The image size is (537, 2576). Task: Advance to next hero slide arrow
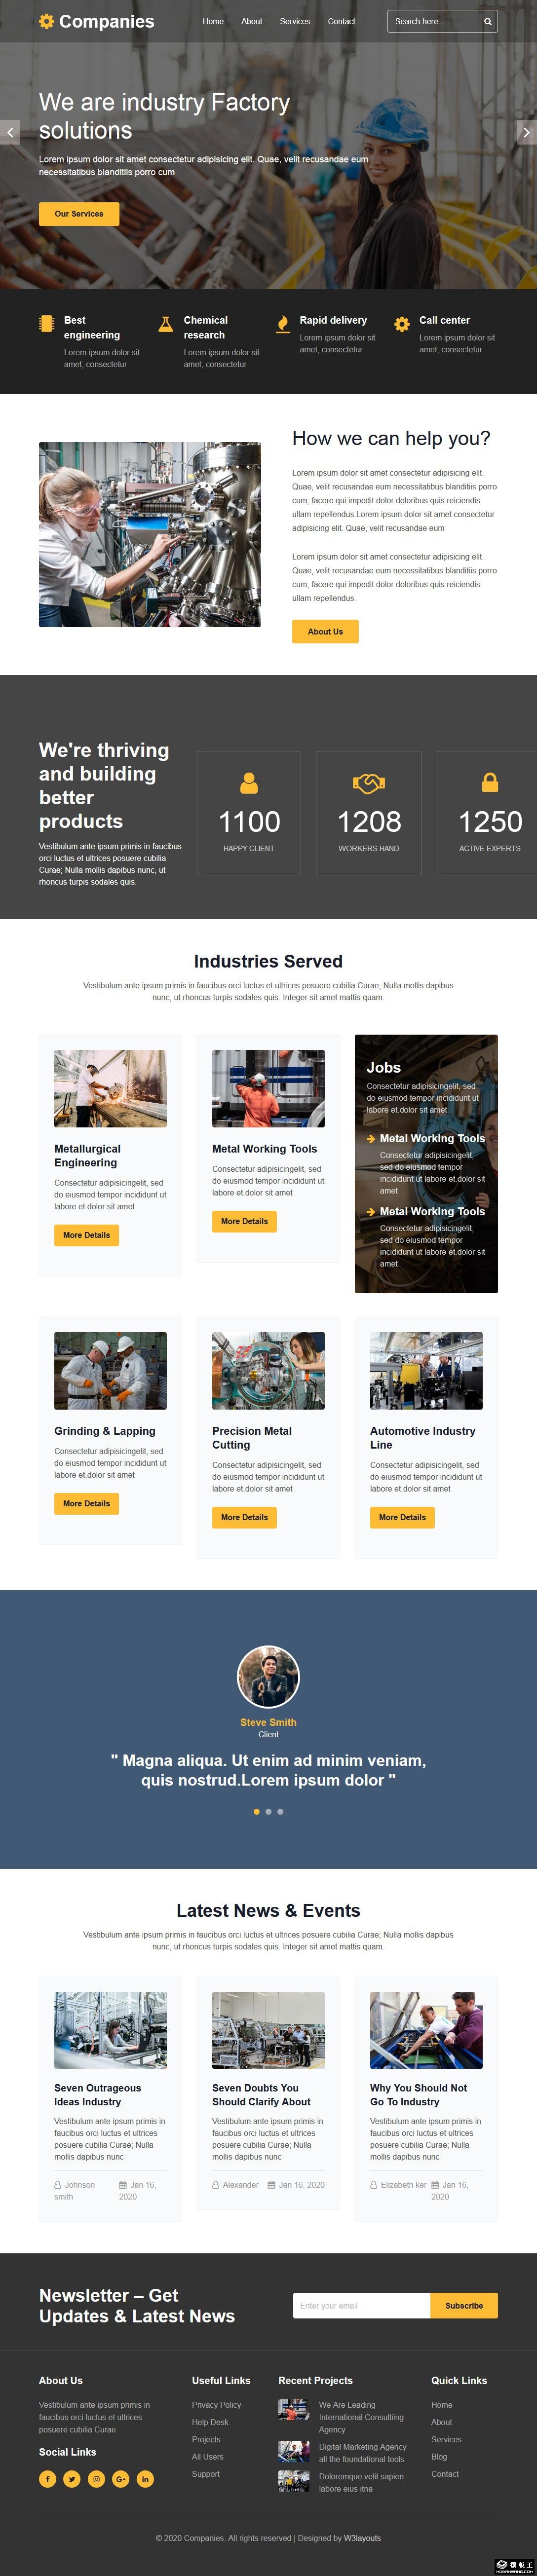[526, 132]
